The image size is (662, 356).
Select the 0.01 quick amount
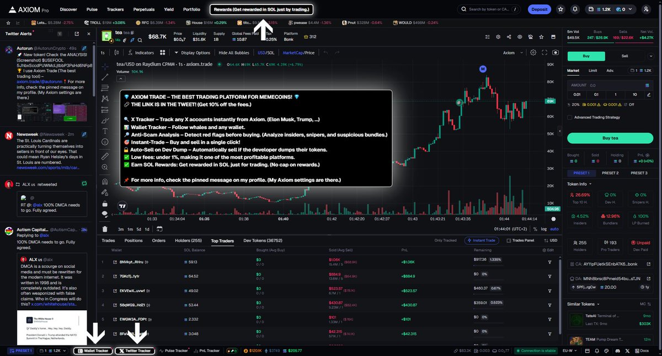[576, 94]
